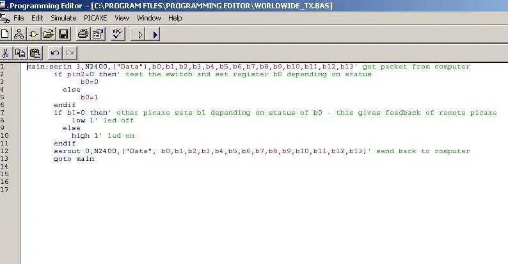
Task: Download program with the blue play icon
Action: point(154,34)
